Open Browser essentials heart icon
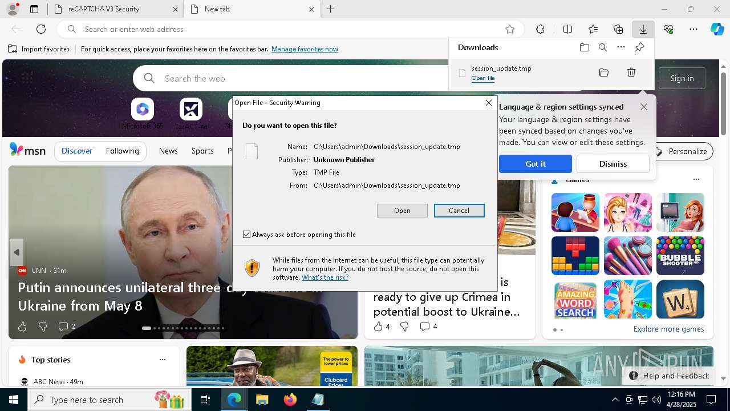The width and height of the screenshot is (730, 411). coord(668,29)
